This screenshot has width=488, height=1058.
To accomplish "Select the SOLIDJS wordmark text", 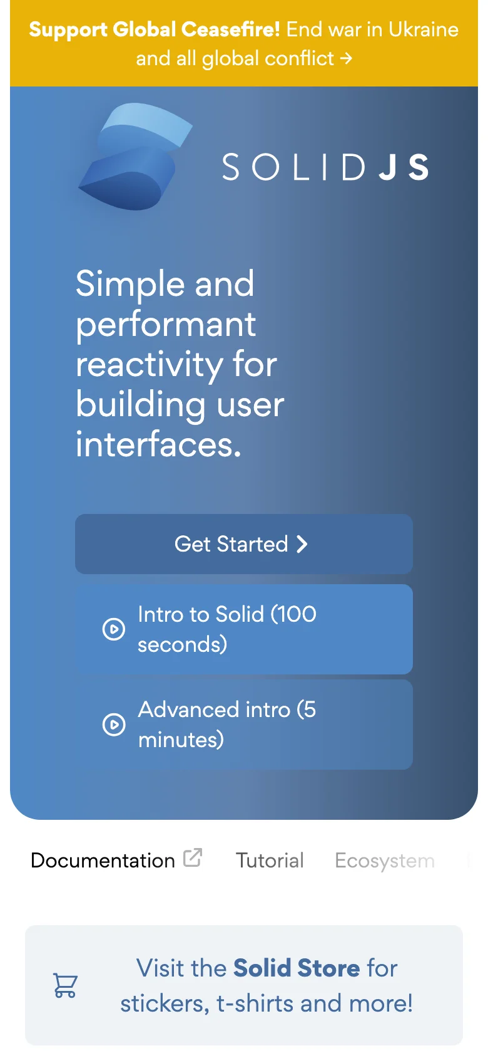I will pos(326,166).
